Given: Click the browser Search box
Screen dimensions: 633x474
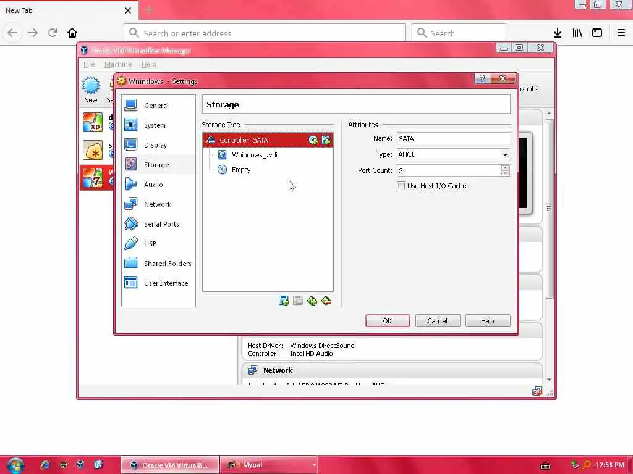Looking at the screenshot, I should 459,33.
